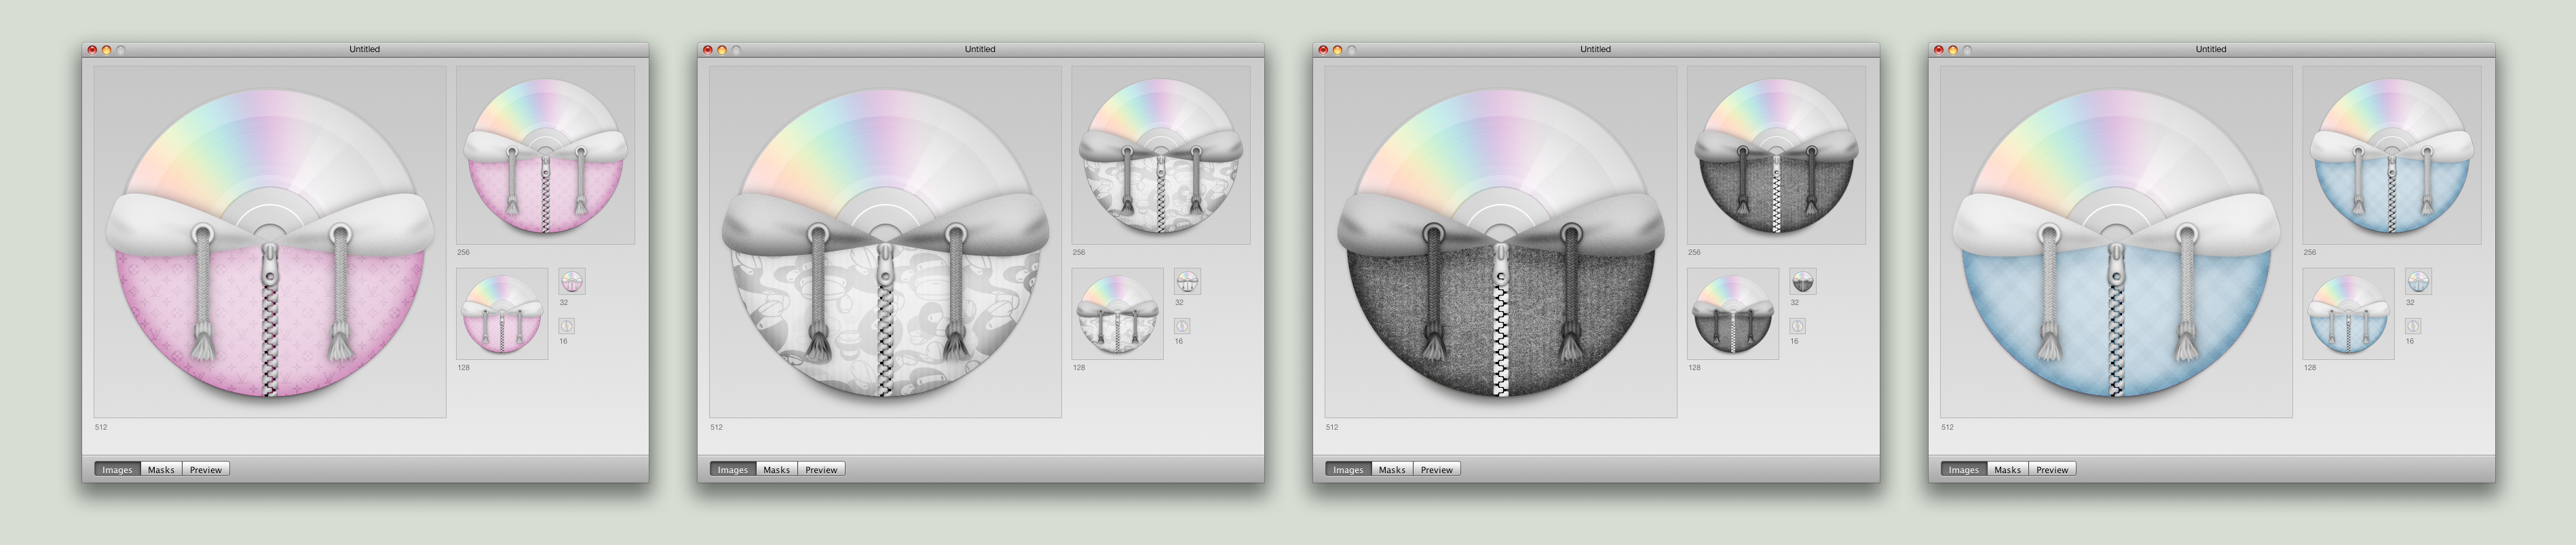Switch to Images tab in blue window

[1964, 469]
